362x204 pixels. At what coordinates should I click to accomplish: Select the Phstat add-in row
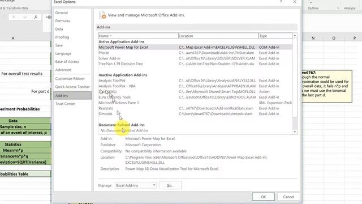195,53
